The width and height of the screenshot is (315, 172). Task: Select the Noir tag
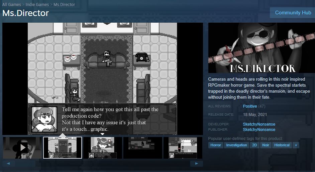[x=266, y=145]
